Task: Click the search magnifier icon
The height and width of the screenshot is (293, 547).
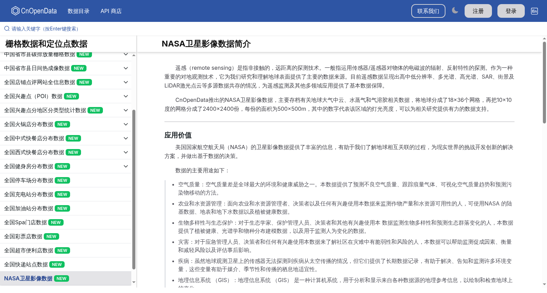Action: 7,29
